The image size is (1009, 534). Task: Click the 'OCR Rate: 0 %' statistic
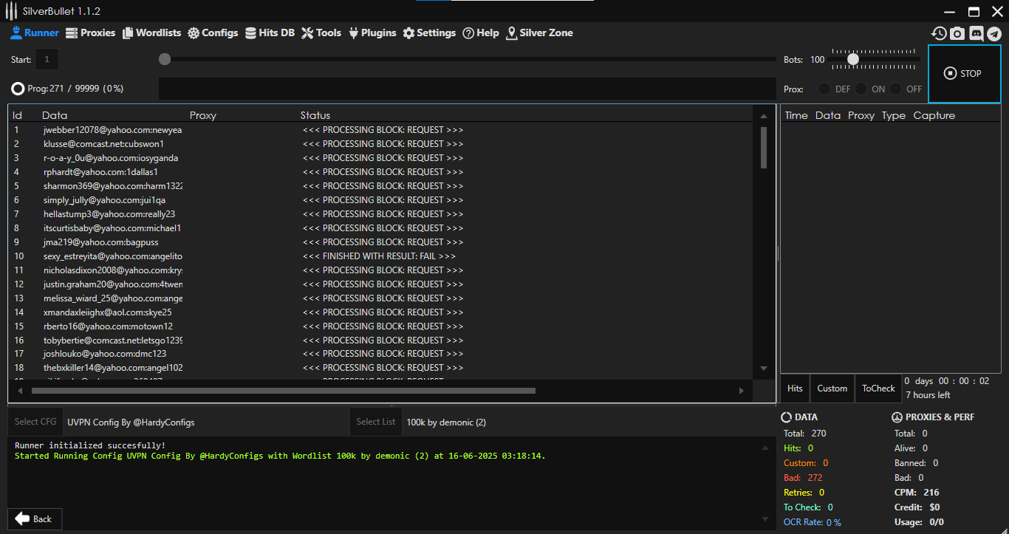click(x=813, y=522)
